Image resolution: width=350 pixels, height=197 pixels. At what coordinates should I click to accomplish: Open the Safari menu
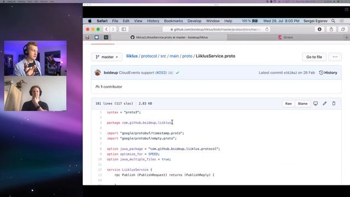pyautogui.click(x=102, y=21)
